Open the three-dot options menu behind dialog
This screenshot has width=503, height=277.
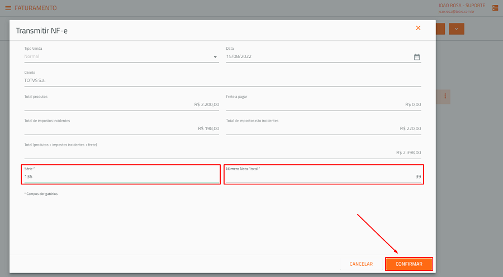coord(445,96)
